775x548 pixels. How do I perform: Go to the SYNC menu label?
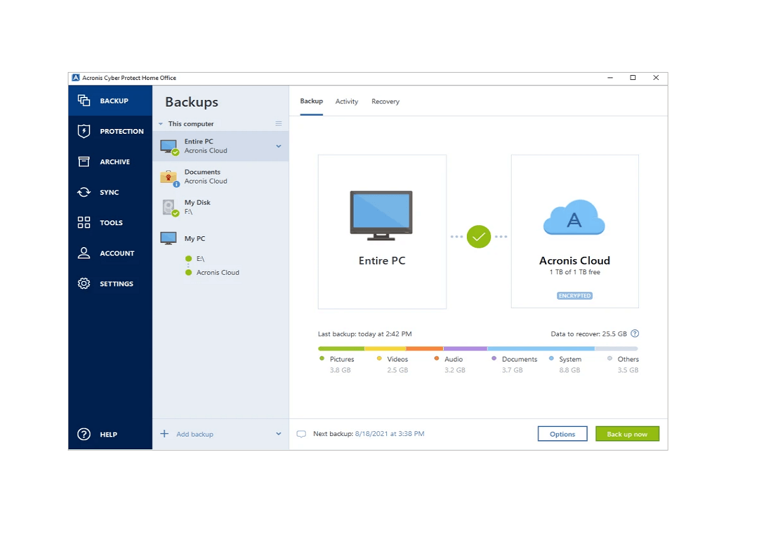coord(110,193)
